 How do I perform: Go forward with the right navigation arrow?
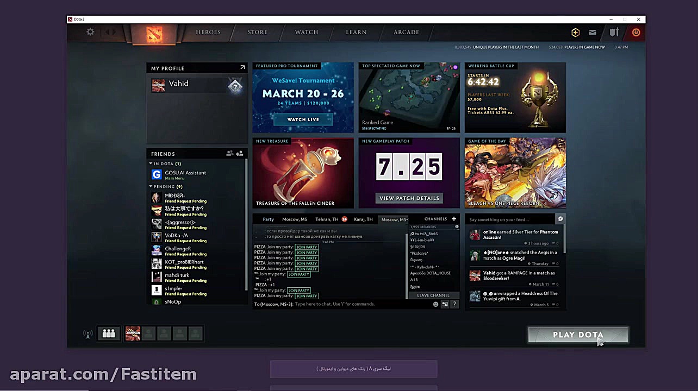coord(114,32)
